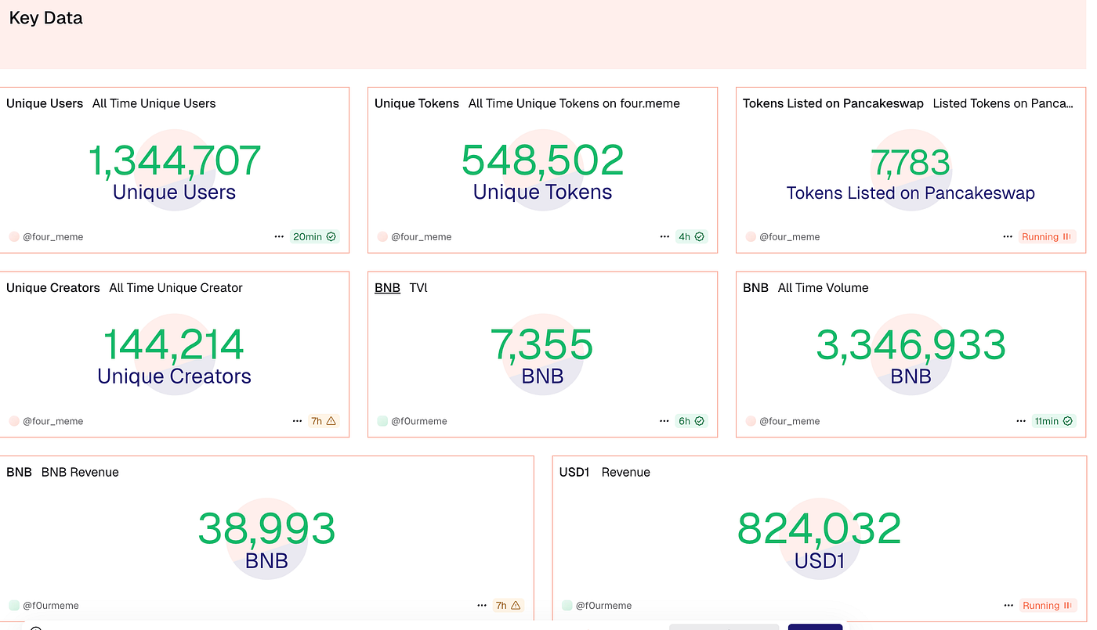Open three-dot menu on BNB All Time Volume card
Viewport: 1097px width, 630px height.
pyautogui.click(x=1021, y=421)
